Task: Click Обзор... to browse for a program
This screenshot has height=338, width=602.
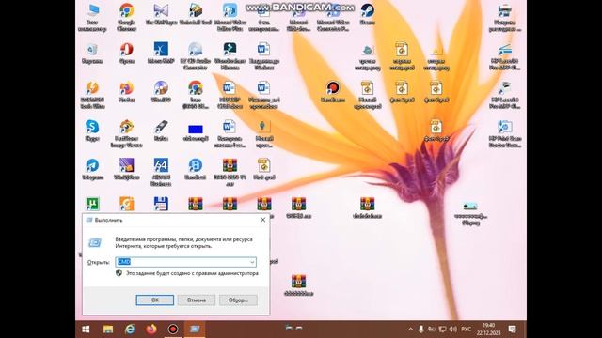Action: [238, 300]
